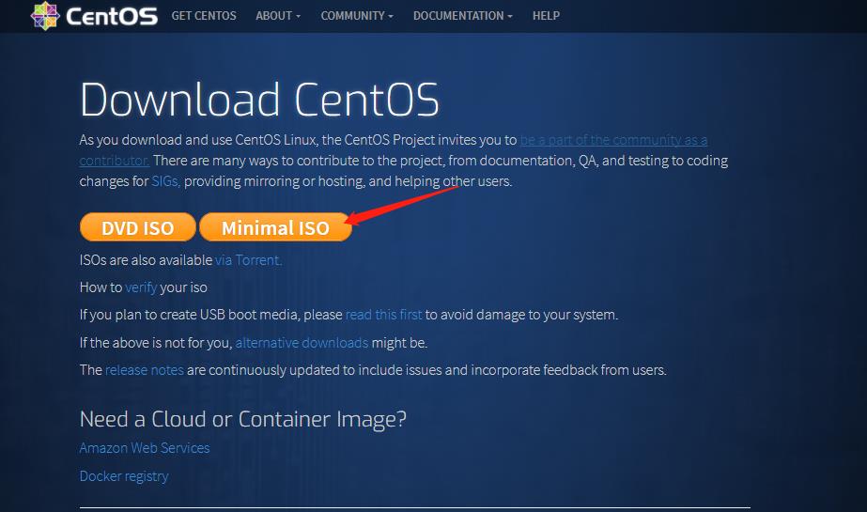Open the via Torrent link
867x512 pixels.
coord(248,260)
